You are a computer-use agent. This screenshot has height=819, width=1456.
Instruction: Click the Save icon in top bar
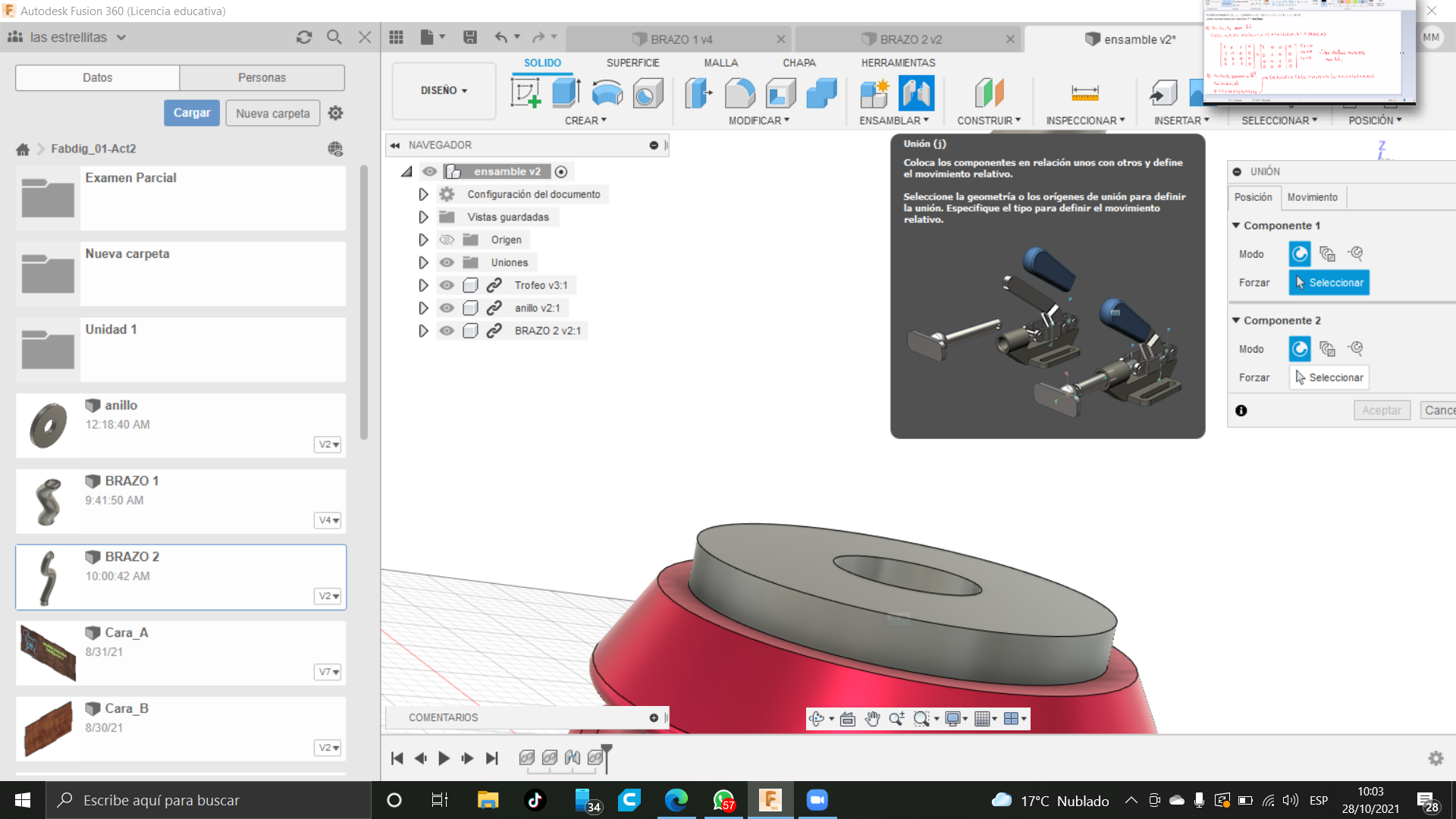[470, 37]
